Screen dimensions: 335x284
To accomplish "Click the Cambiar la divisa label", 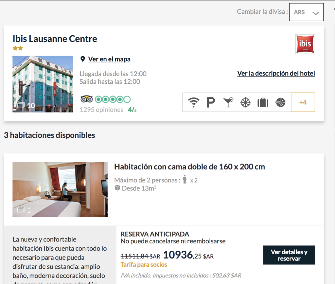I will click(x=262, y=11).
